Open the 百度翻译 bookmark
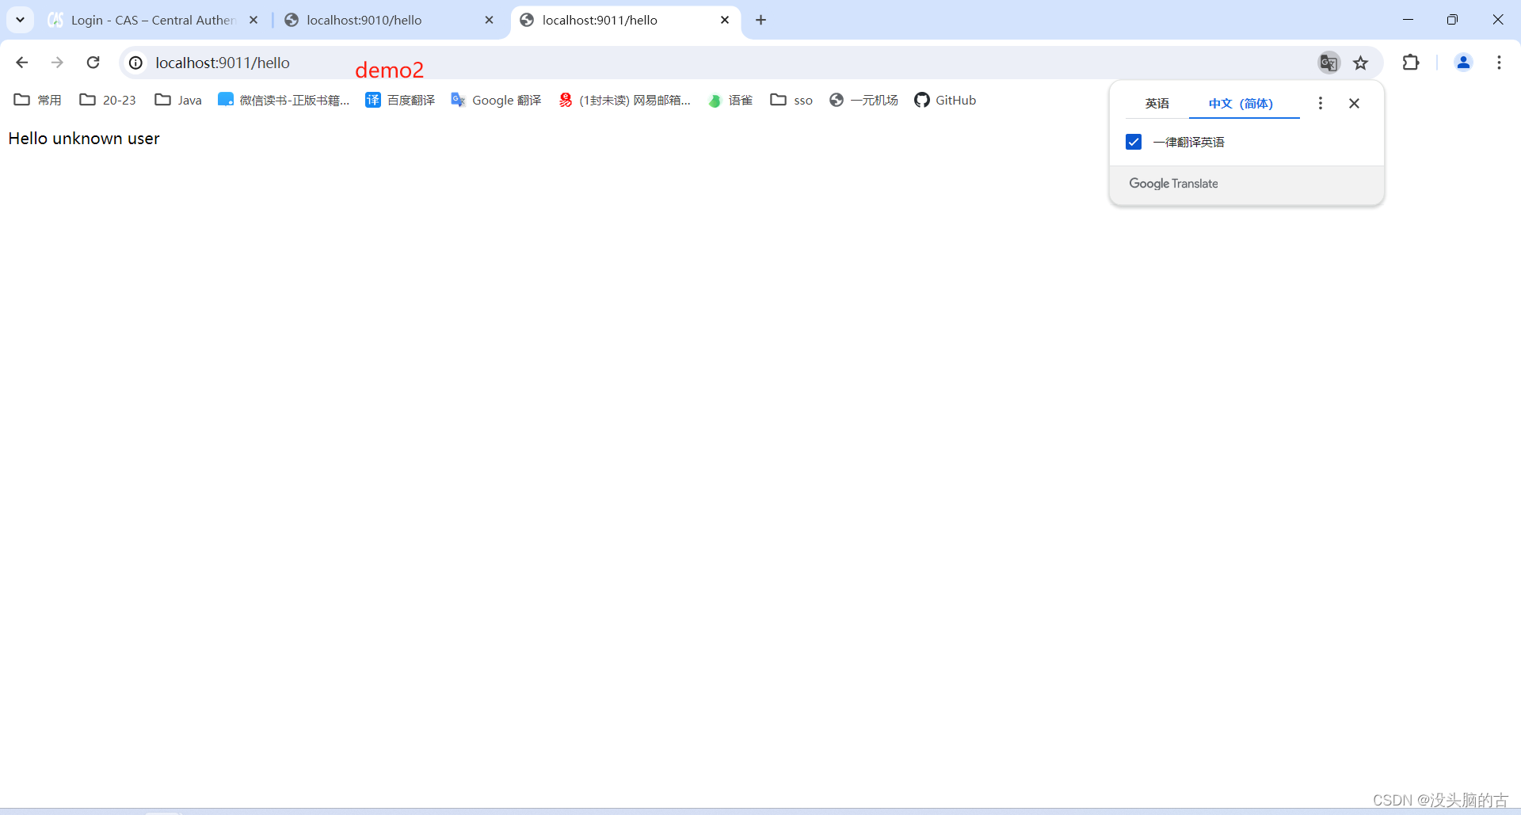The width and height of the screenshot is (1521, 815). pyautogui.click(x=400, y=100)
